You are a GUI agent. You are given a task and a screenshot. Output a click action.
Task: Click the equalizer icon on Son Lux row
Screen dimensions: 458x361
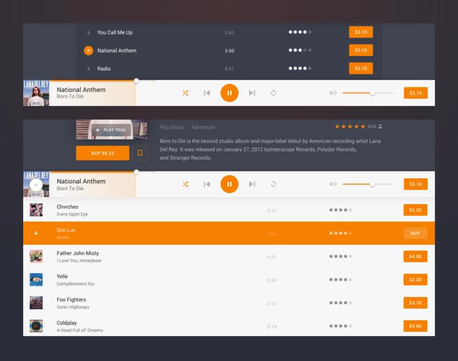(36, 233)
